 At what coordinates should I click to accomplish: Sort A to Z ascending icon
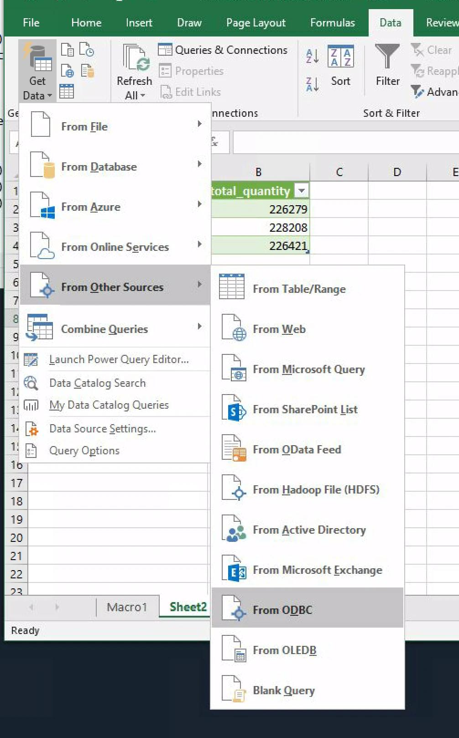(x=312, y=56)
